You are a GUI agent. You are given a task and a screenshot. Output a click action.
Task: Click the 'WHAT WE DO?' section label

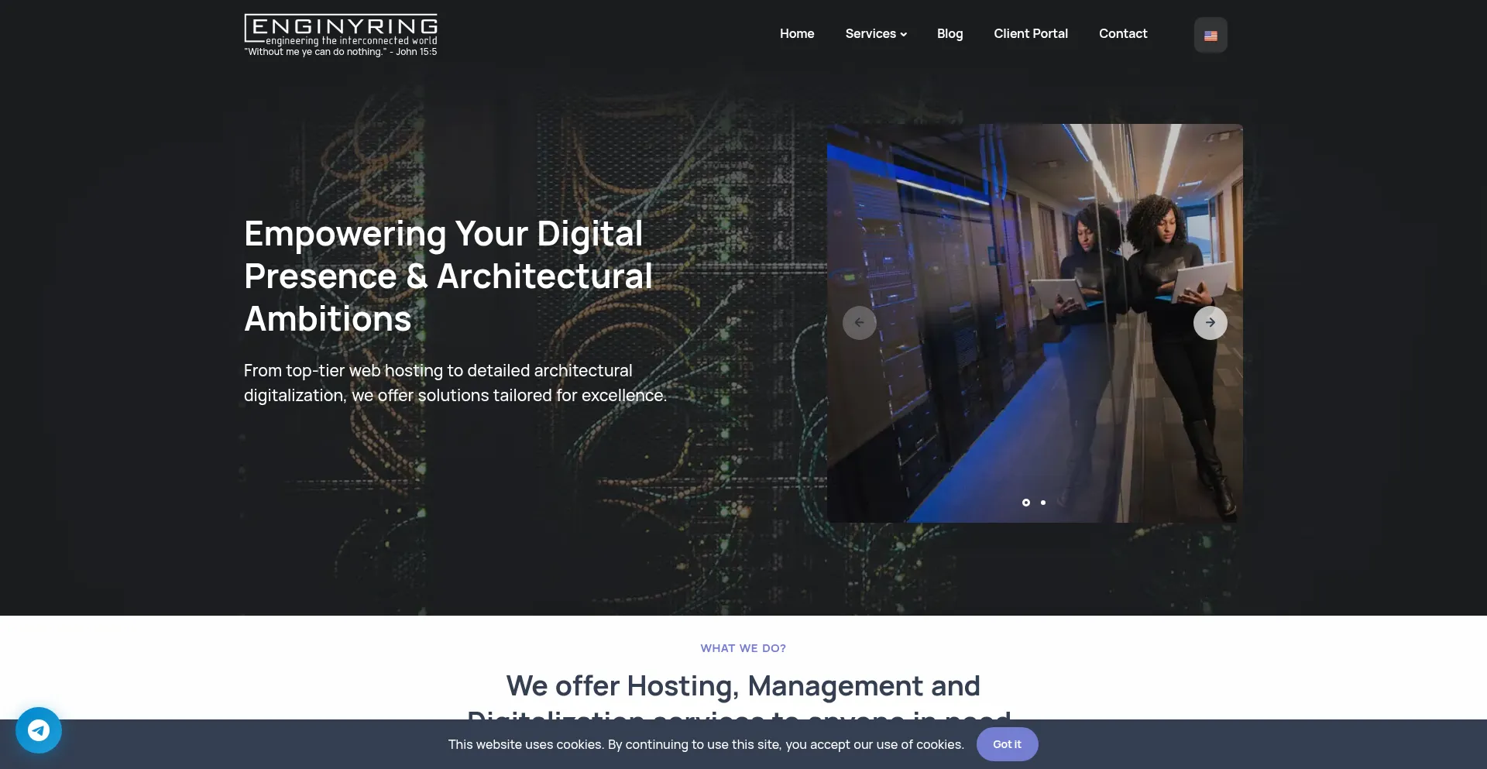pyautogui.click(x=743, y=648)
